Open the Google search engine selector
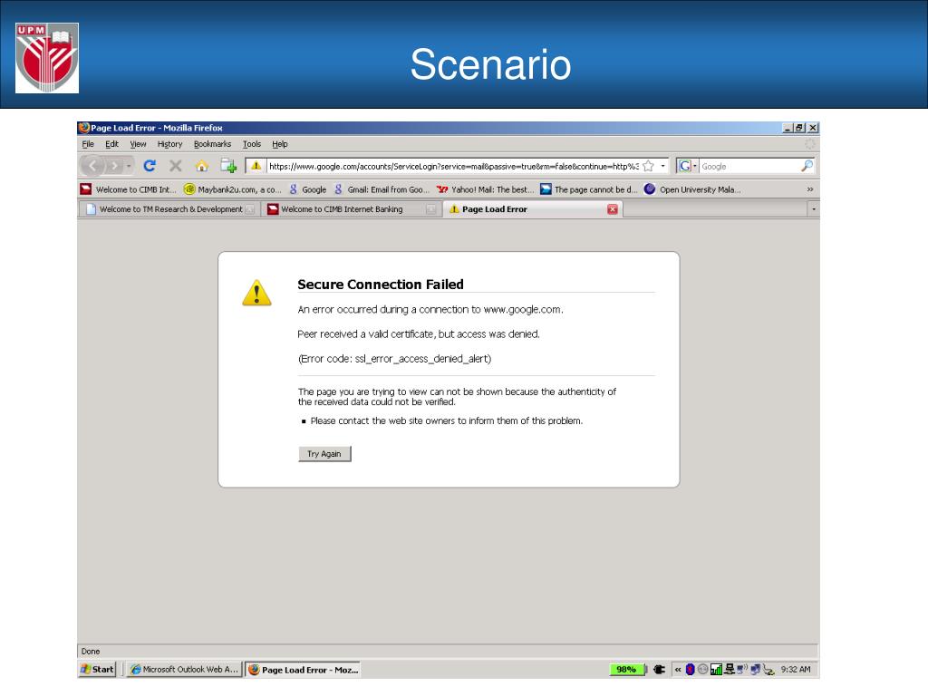The width and height of the screenshot is (928, 696). click(688, 167)
